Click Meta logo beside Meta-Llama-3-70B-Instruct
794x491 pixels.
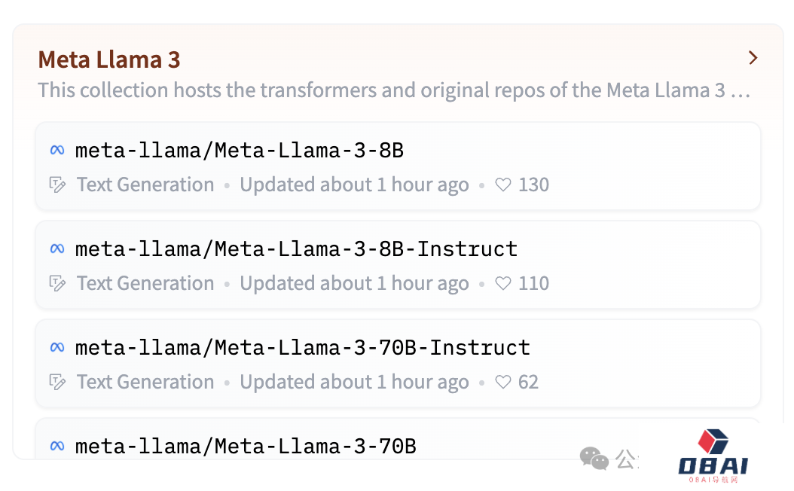[x=57, y=347]
